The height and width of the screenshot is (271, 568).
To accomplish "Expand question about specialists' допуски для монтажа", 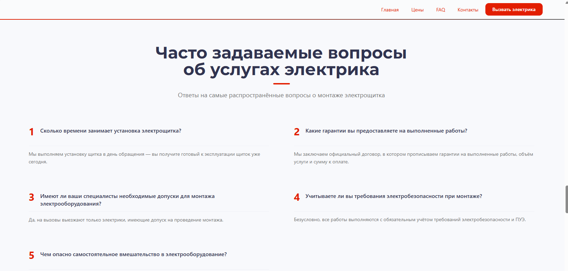I will tap(127, 200).
